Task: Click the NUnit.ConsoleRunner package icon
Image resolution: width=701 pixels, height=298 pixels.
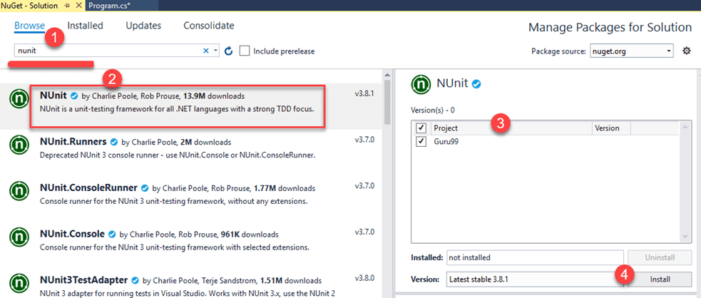Action: tap(19, 192)
